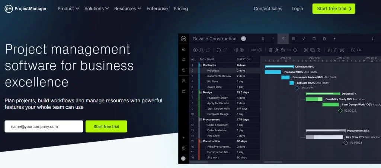The width and height of the screenshot is (381, 168).
Task: Collapse the Construction task group
Action: pyautogui.click(x=201, y=141)
